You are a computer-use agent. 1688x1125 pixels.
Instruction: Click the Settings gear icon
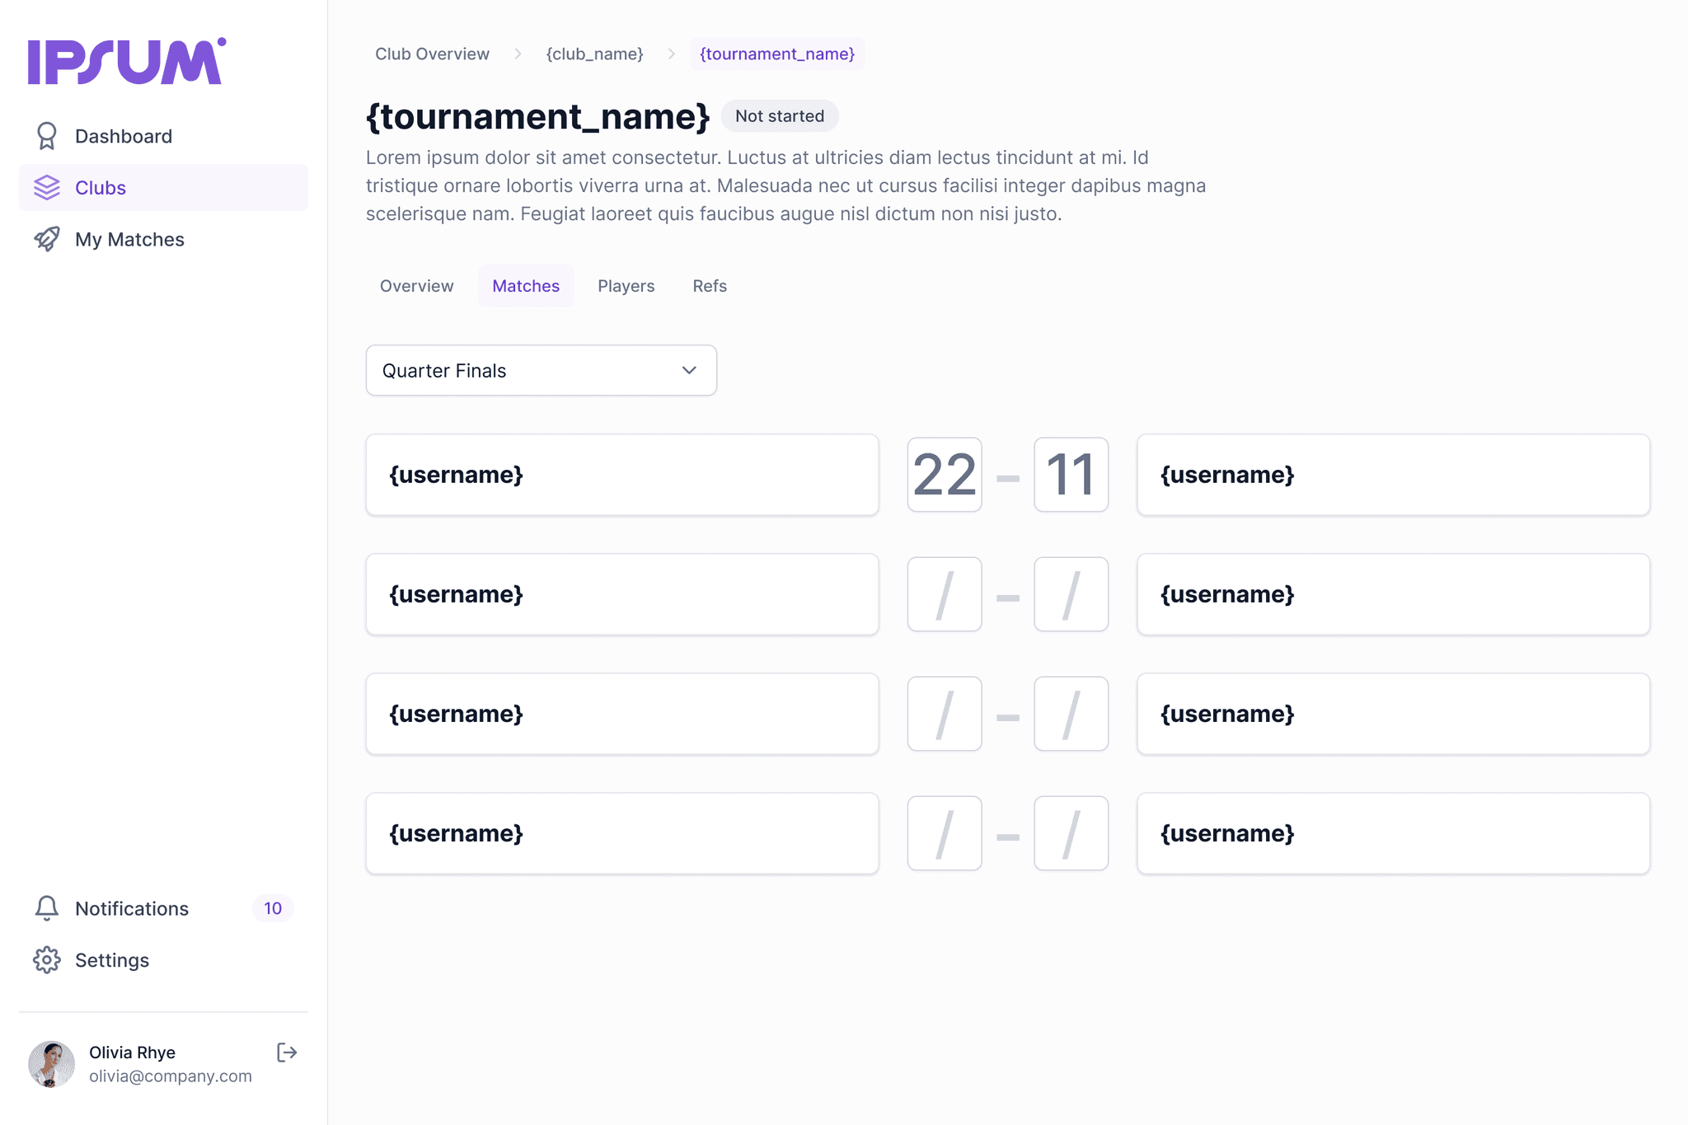click(x=47, y=960)
